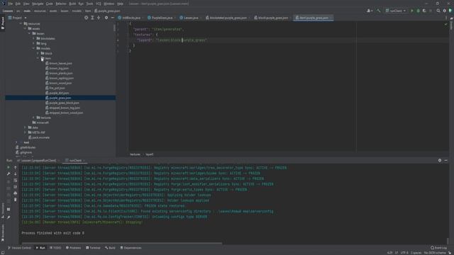Viewport: 454px width, 255px height.
Task: Clear all Run console output trash icon
Action: click(x=16, y=200)
